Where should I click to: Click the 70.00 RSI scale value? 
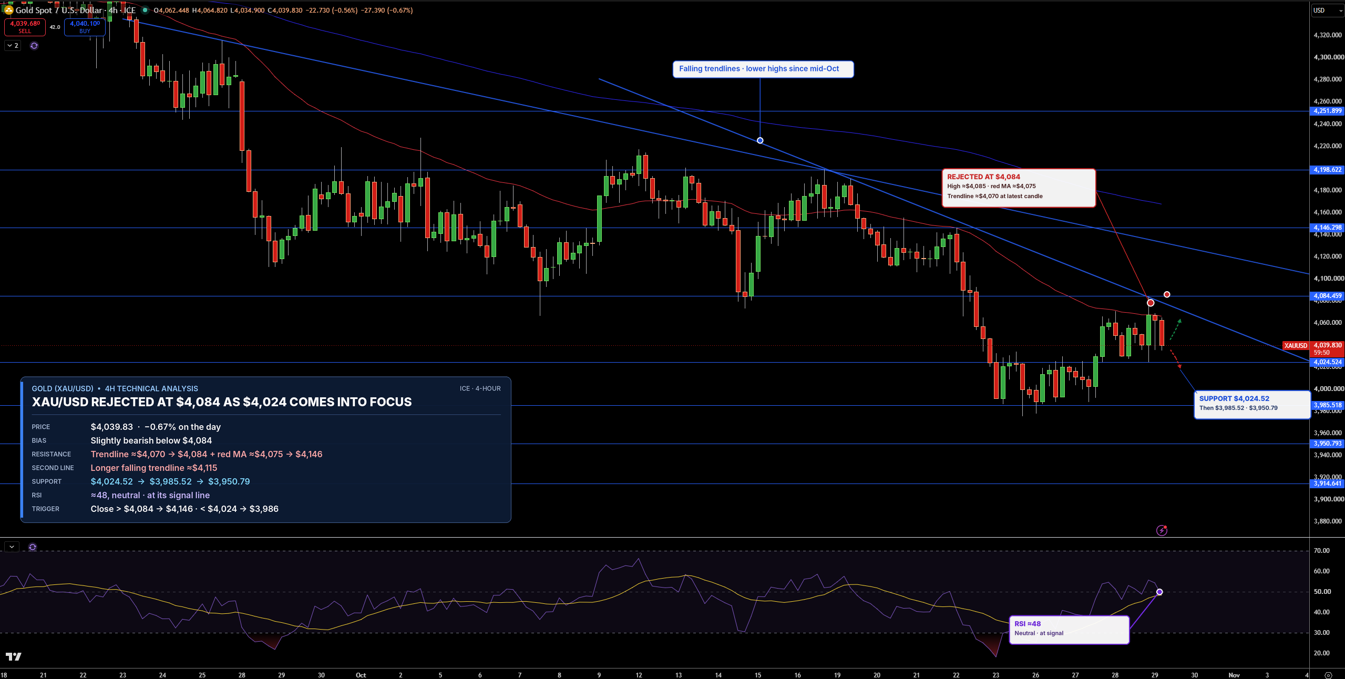tap(1322, 551)
